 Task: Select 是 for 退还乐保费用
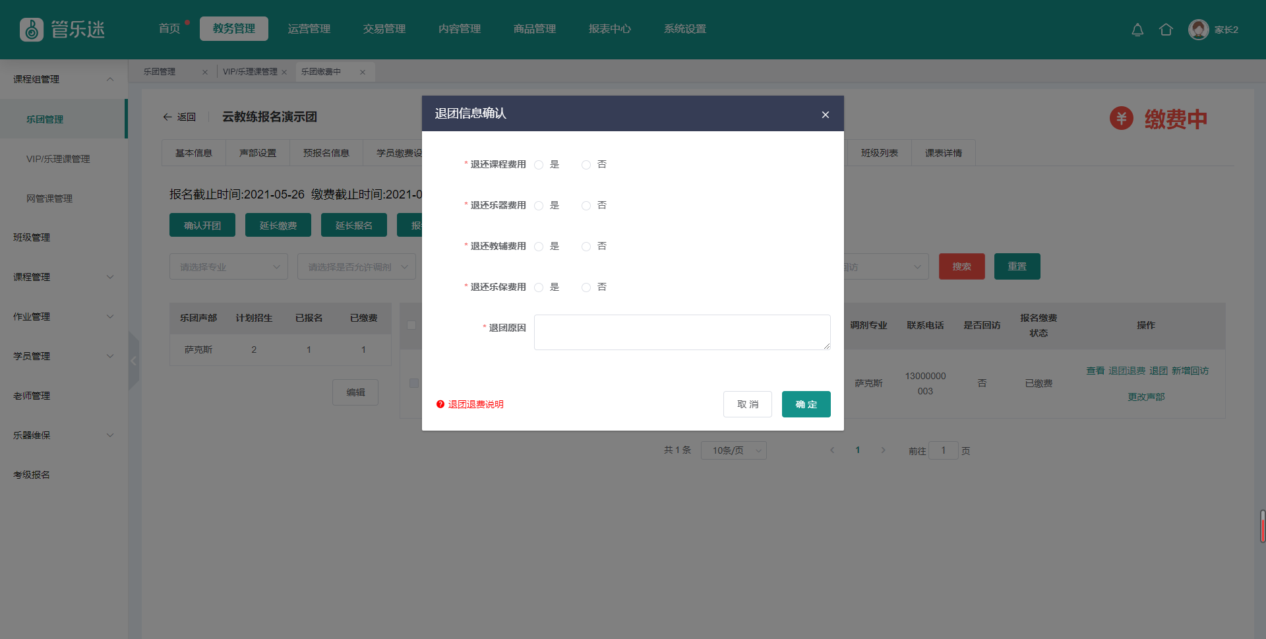tap(539, 288)
